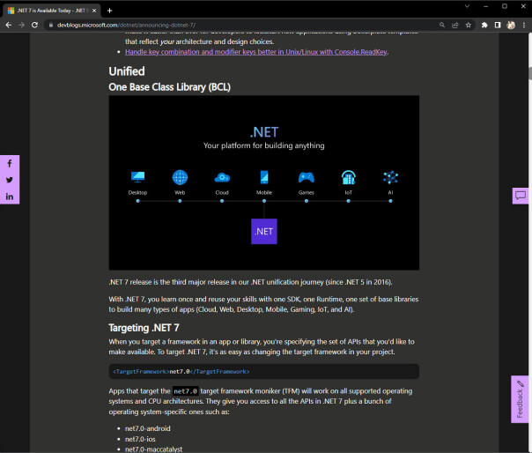The height and width of the screenshot is (453, 532).
Task: Click the net7.0-ios list item
Action: tap(140, 439)
